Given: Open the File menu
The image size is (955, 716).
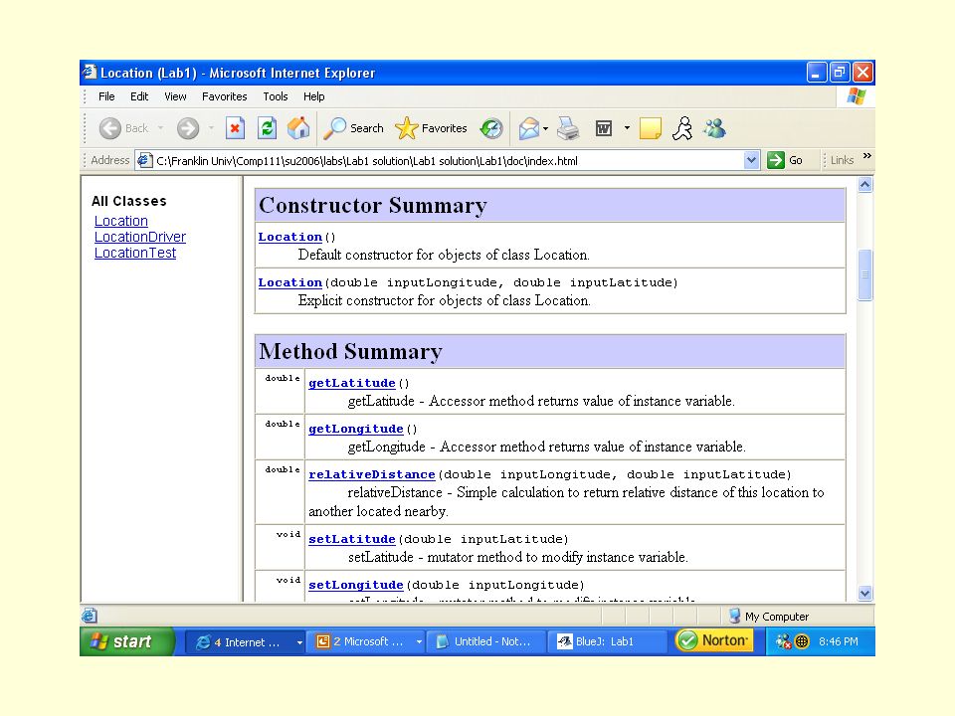Looking at the screenshot, I should click(x=106, y=96).
